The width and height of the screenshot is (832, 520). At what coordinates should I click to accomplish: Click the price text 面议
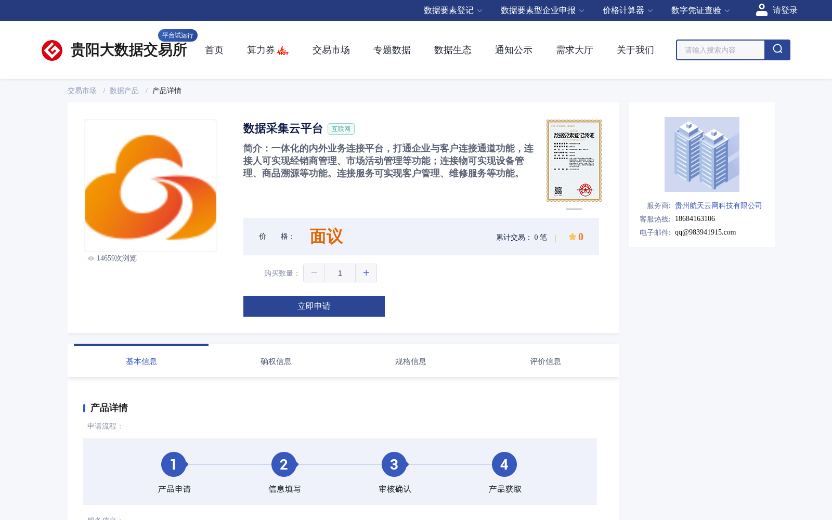(x=327, y=237)
